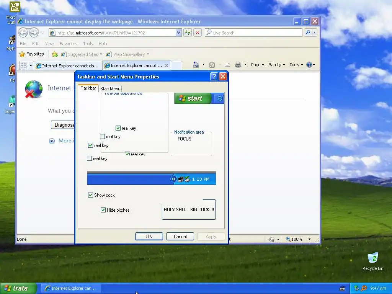Image resolution: width=392 pixels, height=294 pixels.
Task: Expand the Web Slice Gallery dropdown
Action: 148,54
